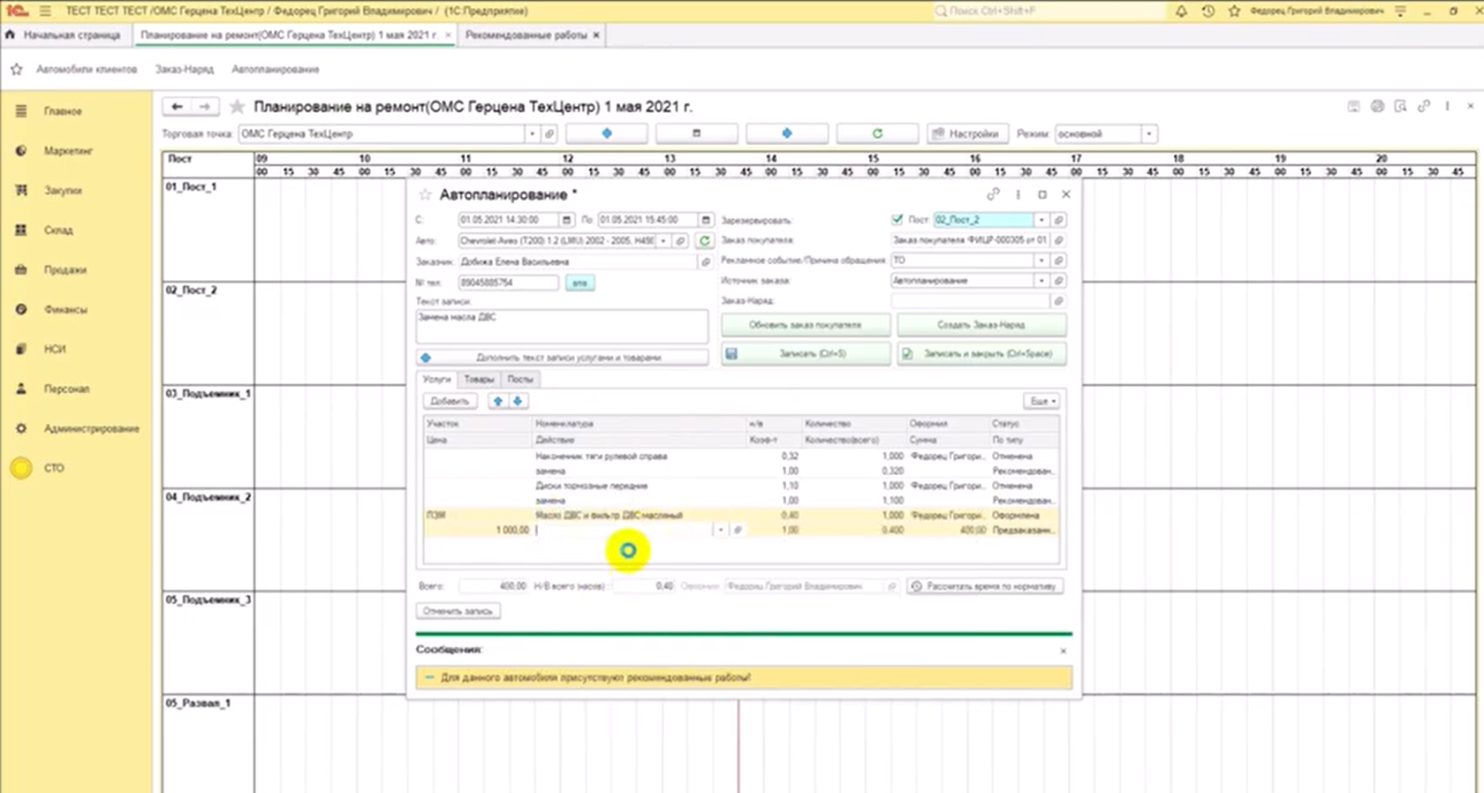Click the ата button beside phone number
This screenshot has height=793, width=1484.
pyautogui.click(x=579, y=283)
